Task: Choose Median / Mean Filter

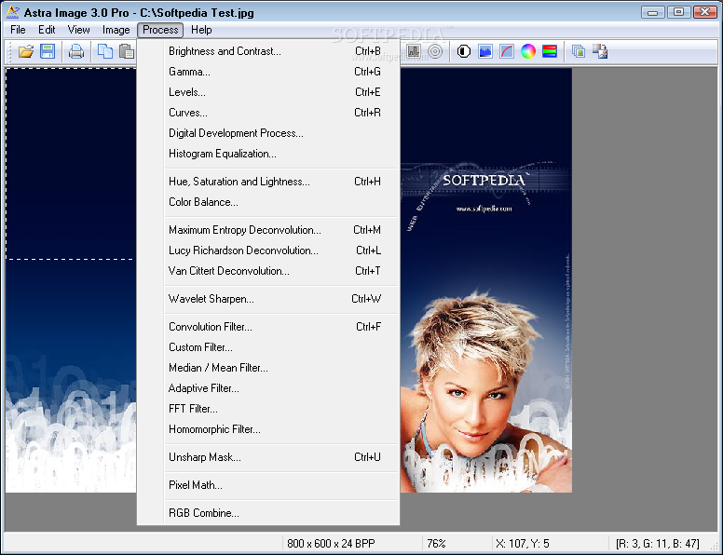Action: pos(268,368)
